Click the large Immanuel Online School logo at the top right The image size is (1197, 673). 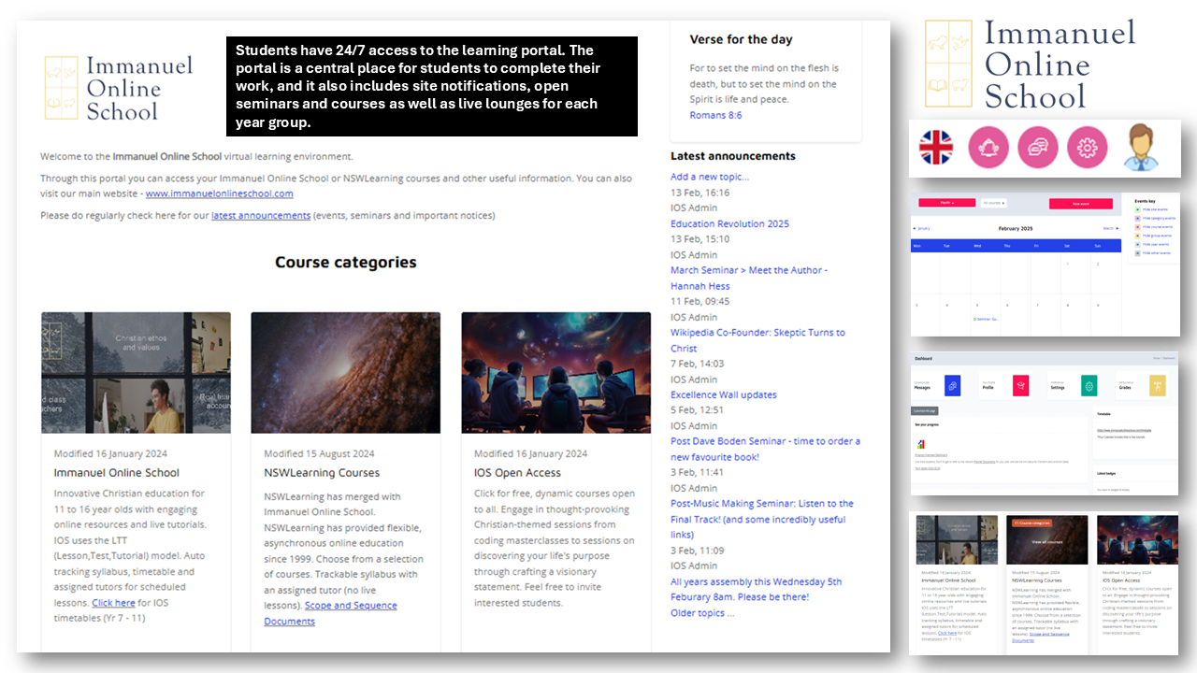(1030, 64)
